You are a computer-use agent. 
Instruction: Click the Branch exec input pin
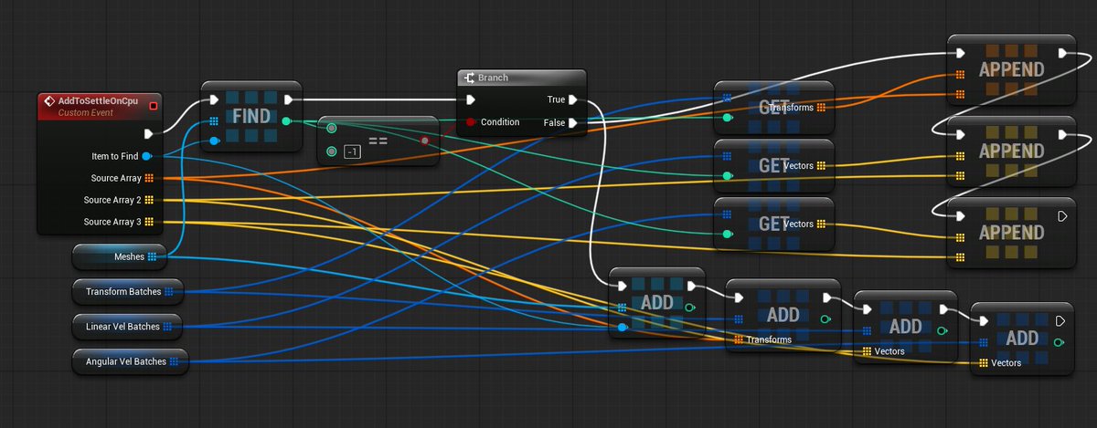471,100
